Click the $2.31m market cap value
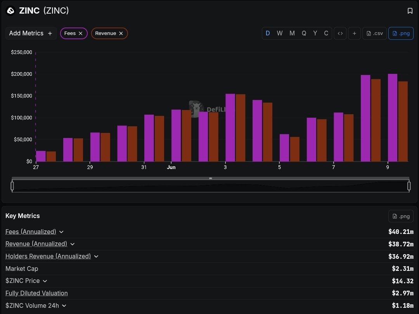 click(403, 269)
